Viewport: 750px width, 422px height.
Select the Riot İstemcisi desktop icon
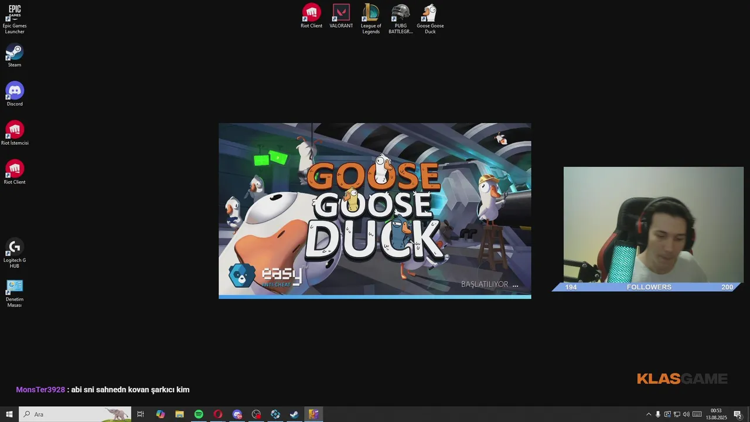(15, 134)
